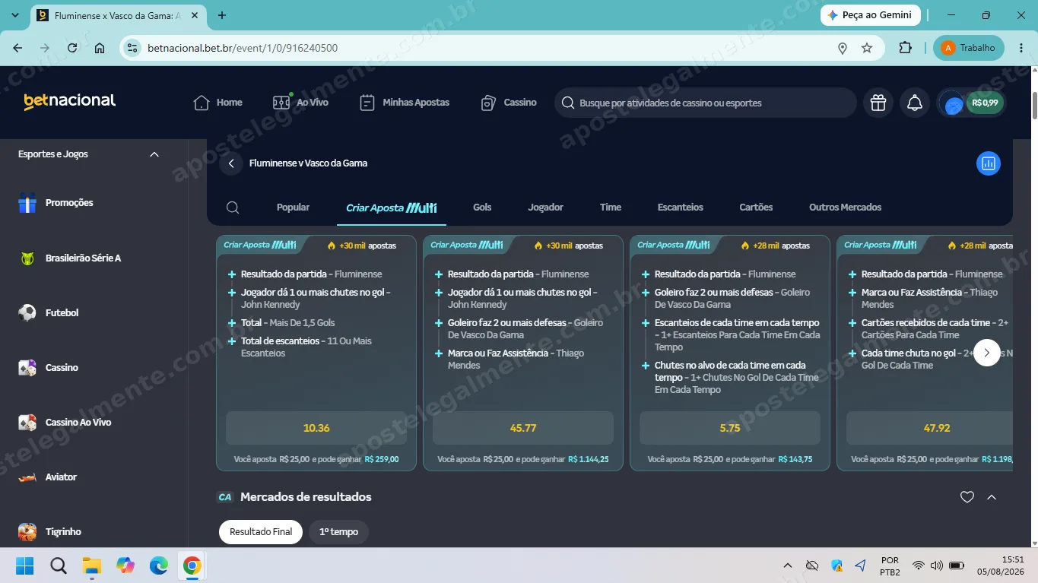The image size is (1038, 583).
Task: Select the 1º tempo pill
Action: tap(338, 532)
